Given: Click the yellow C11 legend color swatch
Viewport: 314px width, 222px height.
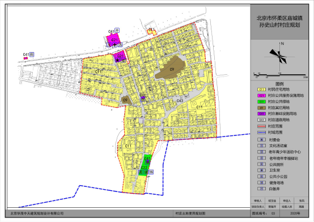Looking at the screenshot, I should (x=261, y=89).
